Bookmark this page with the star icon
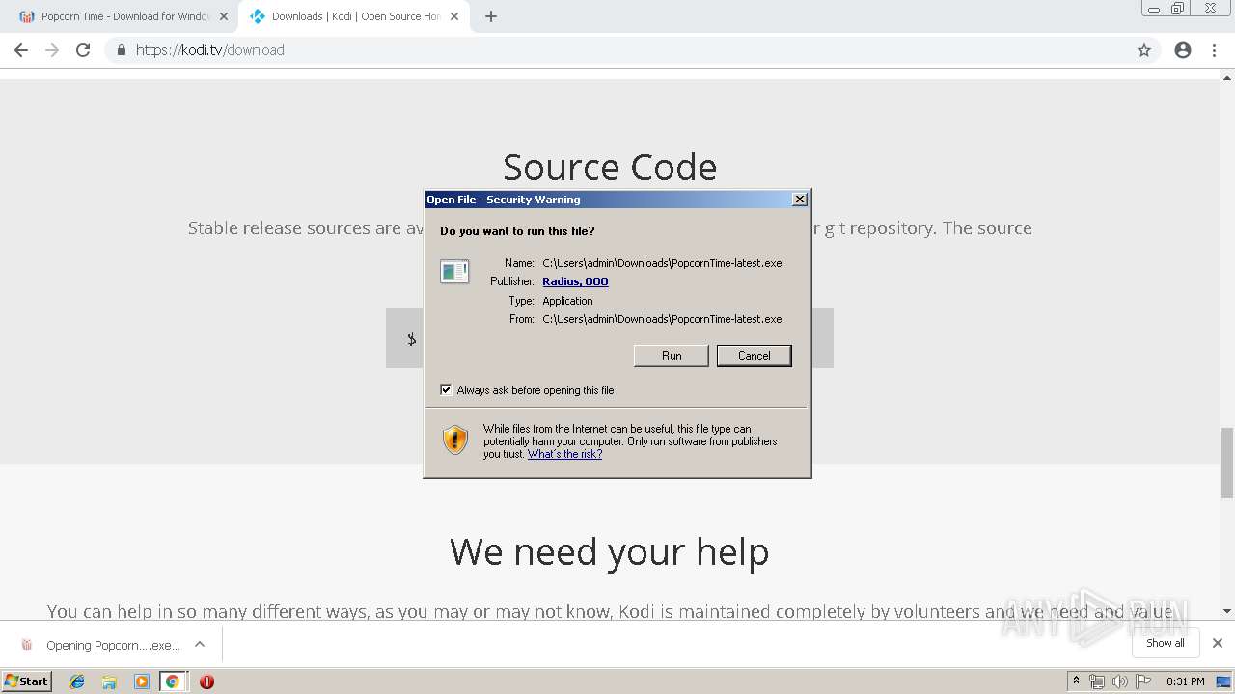 pos(1144,50)
